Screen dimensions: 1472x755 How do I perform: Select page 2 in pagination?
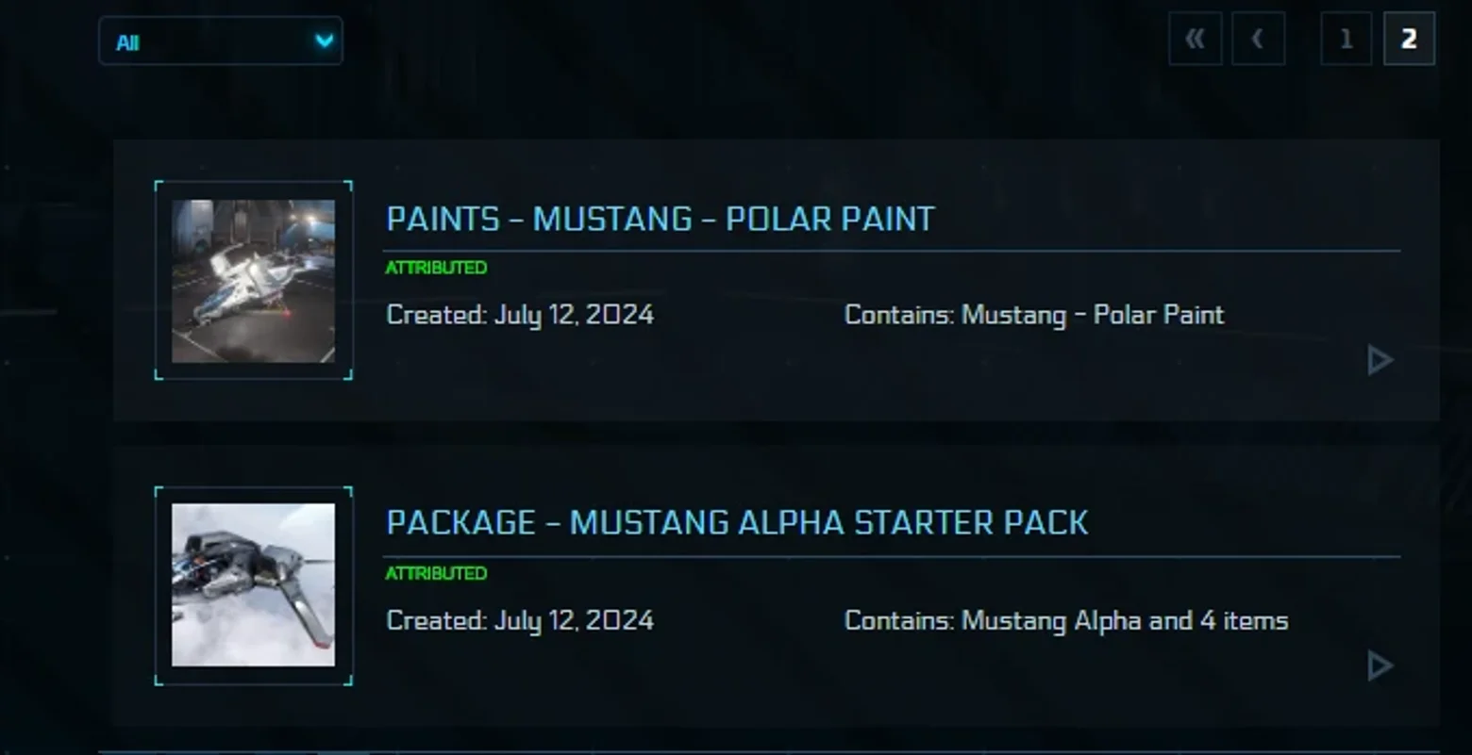click(1409, 39)
